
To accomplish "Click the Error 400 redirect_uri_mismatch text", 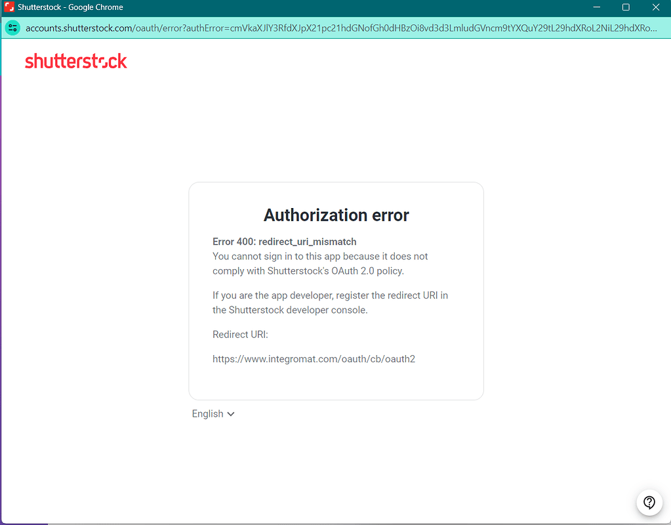I will [x=284, y=241].
